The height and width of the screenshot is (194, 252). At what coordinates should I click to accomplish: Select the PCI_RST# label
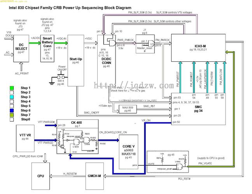(184, 179)
